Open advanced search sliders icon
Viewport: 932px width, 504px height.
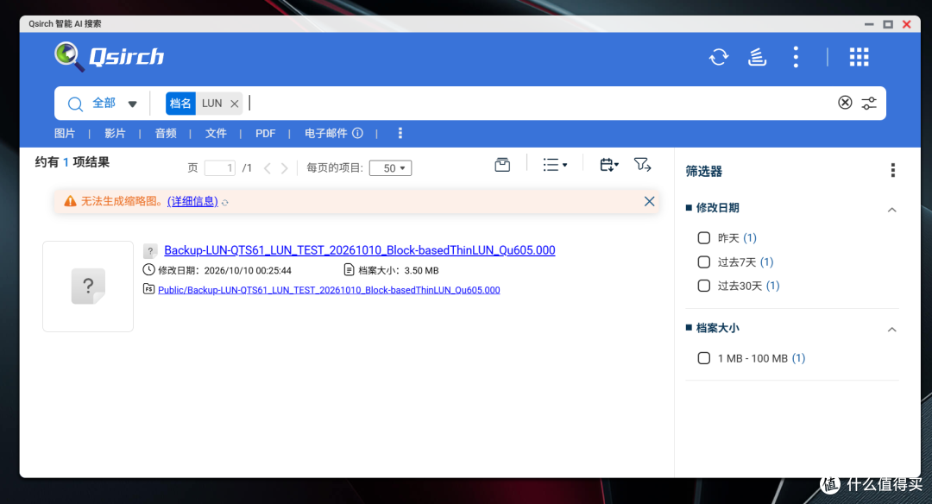click(869, 103)
